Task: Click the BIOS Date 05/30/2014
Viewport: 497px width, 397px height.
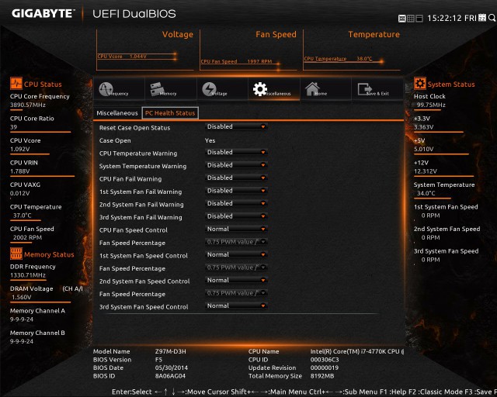Action: 172,368
